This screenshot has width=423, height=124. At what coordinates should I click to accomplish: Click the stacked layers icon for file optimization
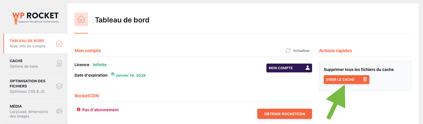click(59, 86)
